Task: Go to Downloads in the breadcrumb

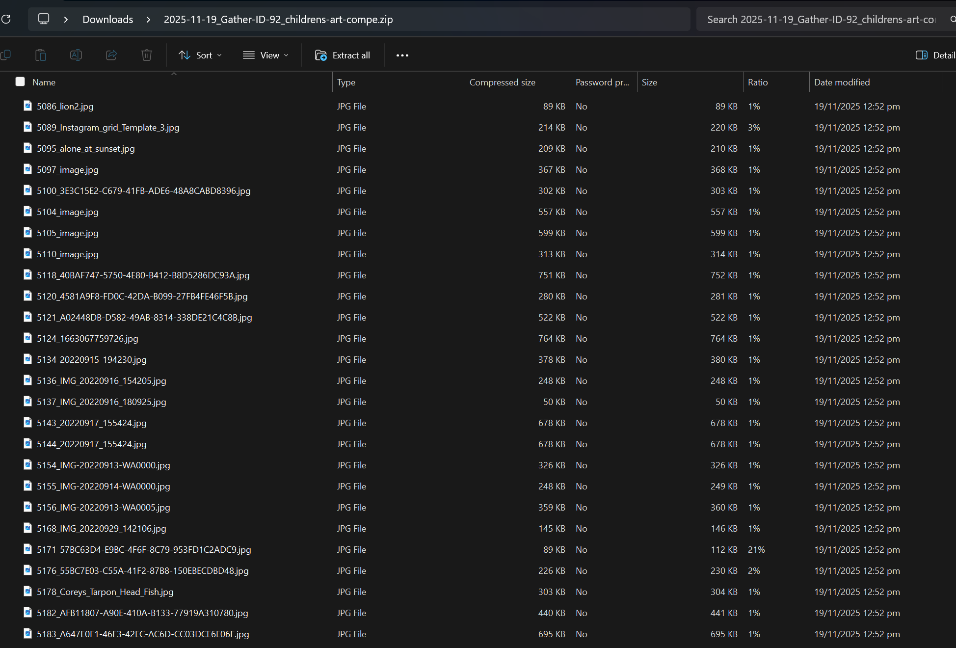Action: coord(107,19)
